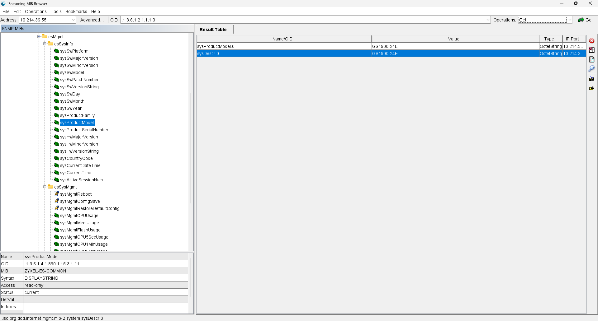Open the Tools menu
This screenshot has height=321, width=598.
56,12
